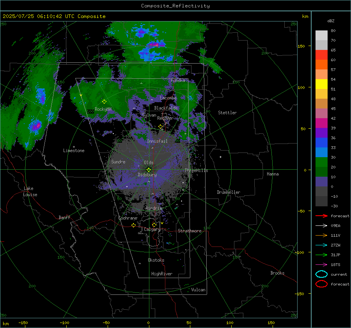Click the ThreeHills label
The height and width of the screenshot is (328, 351).
pyautogui.click(x=196, y=170)
